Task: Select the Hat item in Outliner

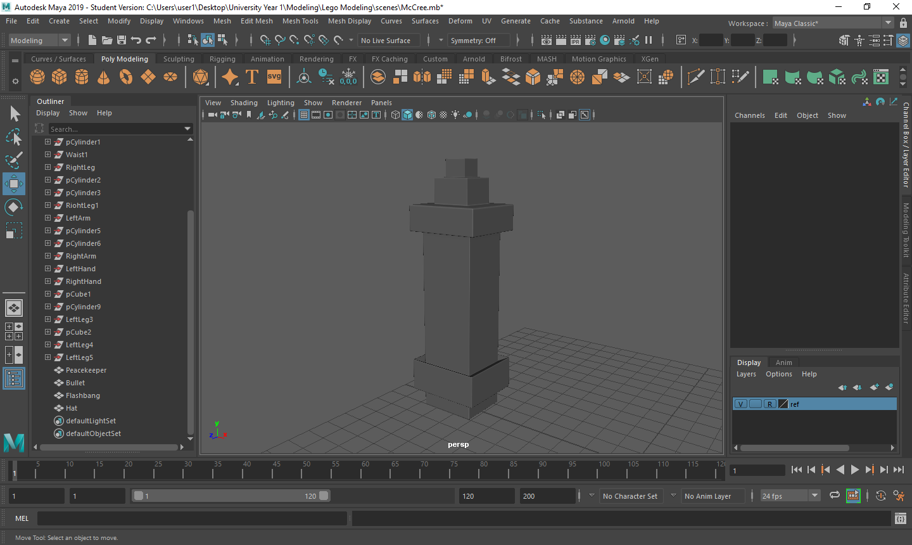Action: (x=72, y=408)
